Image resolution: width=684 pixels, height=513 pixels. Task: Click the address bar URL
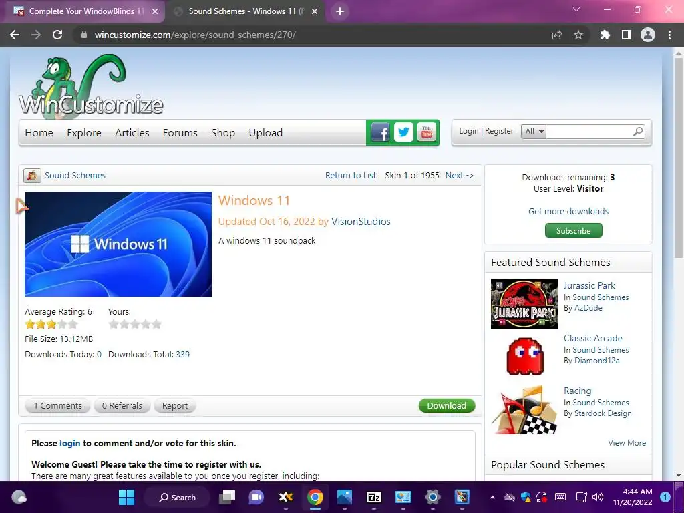tap(195, 35)
